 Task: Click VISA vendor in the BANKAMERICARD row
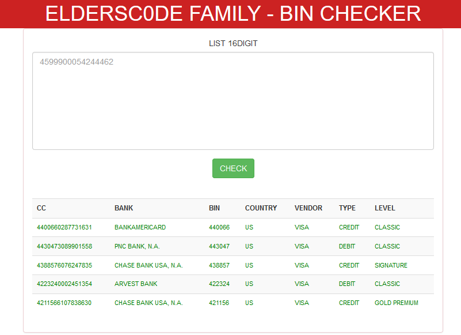302,227
